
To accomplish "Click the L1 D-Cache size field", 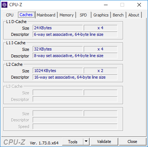I will click(x=58, y=28).
